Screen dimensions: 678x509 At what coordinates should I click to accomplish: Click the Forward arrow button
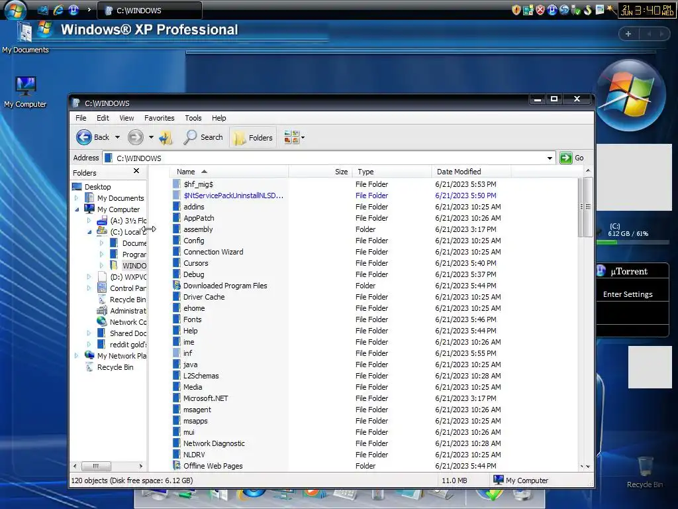pyautogui.click(x=135, y=137)
